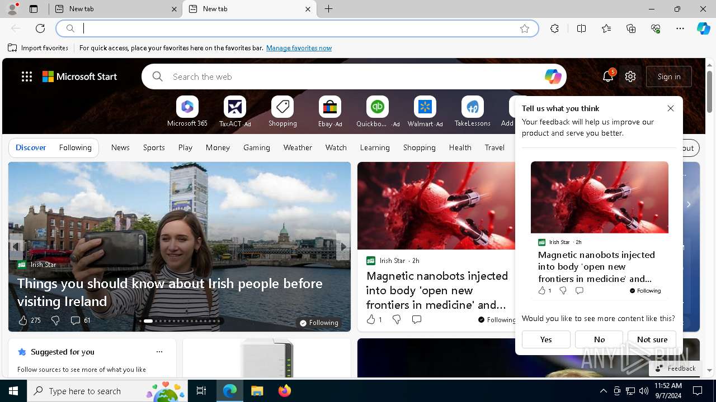Viewport: 716px width, 402px height.
Task: Advance the right-side card arrow
Action: (689, 204)
